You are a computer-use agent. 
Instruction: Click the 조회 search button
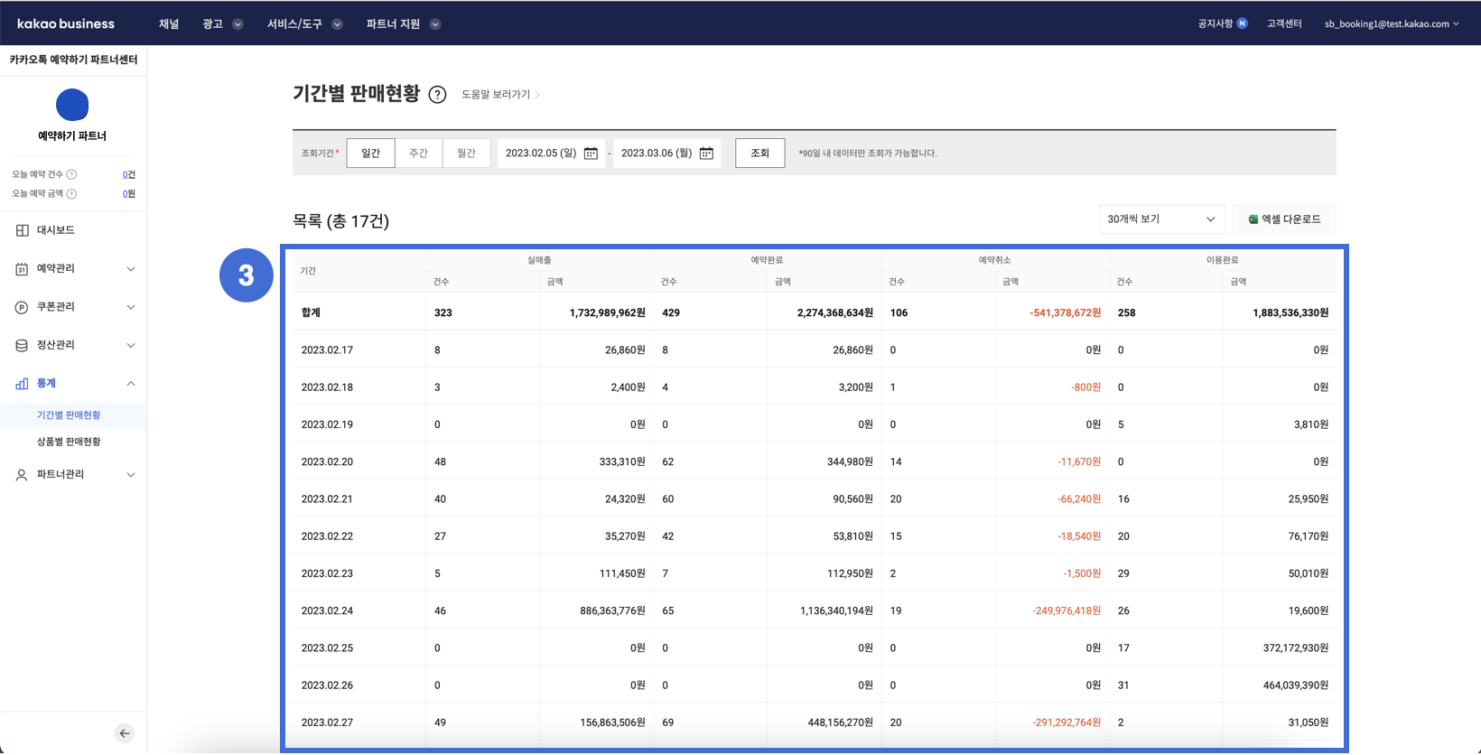coord(759,154)
